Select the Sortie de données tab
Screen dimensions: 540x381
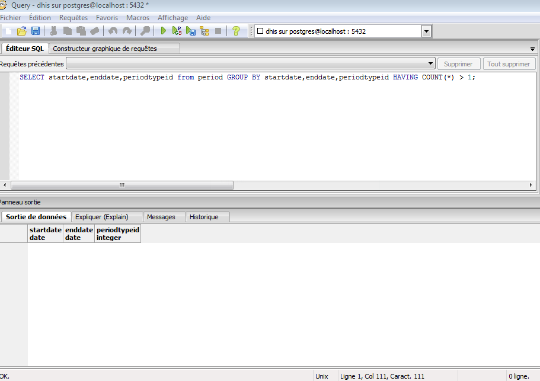[36, 217]
